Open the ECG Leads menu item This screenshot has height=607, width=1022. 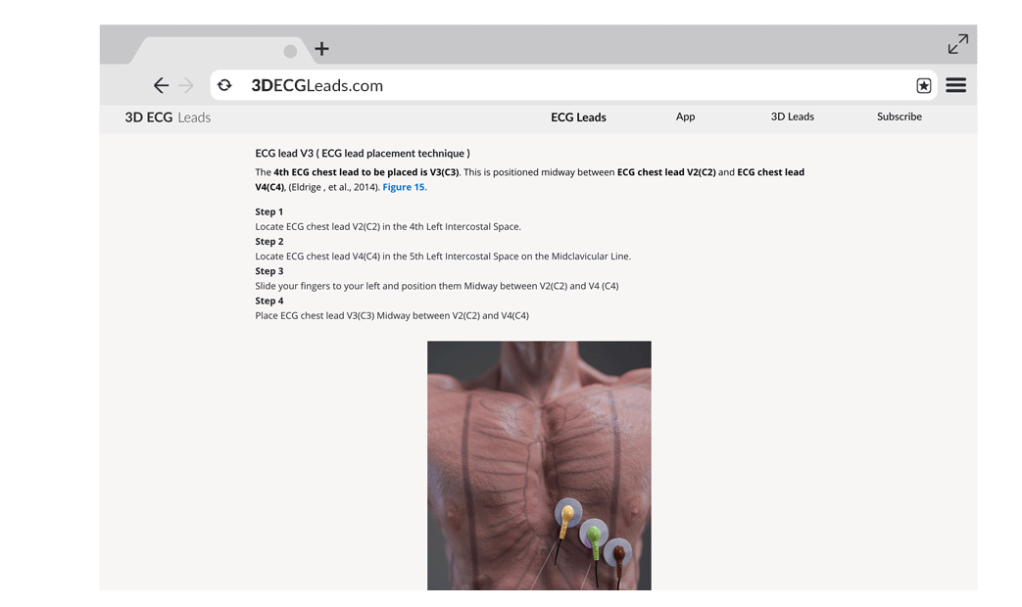click(x=578, y=117)
